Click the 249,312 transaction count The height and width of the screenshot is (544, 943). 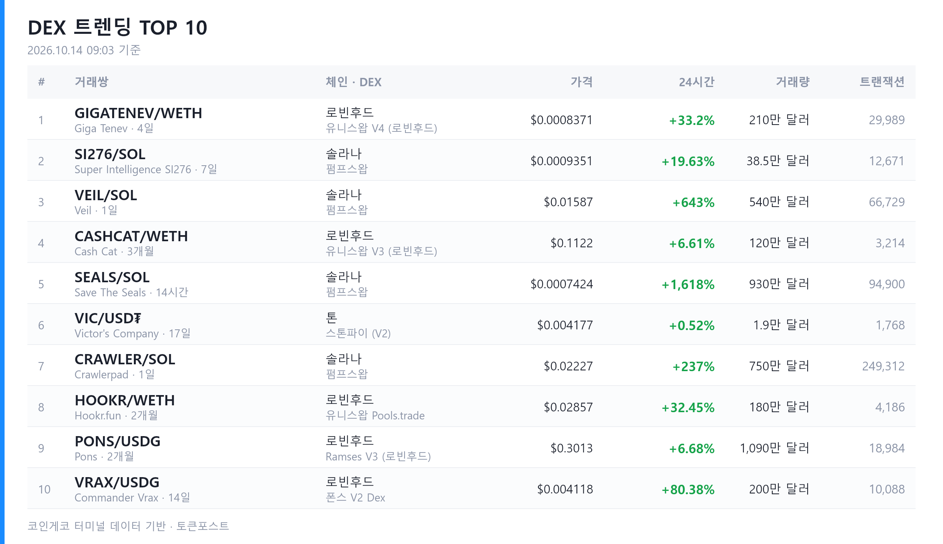(x=883, y=366)
